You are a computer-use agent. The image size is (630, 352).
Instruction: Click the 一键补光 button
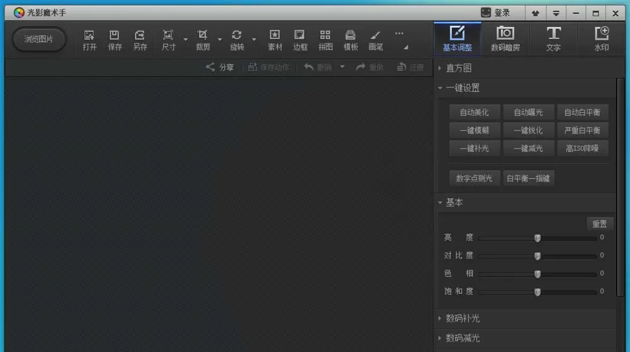click(474, 149)
